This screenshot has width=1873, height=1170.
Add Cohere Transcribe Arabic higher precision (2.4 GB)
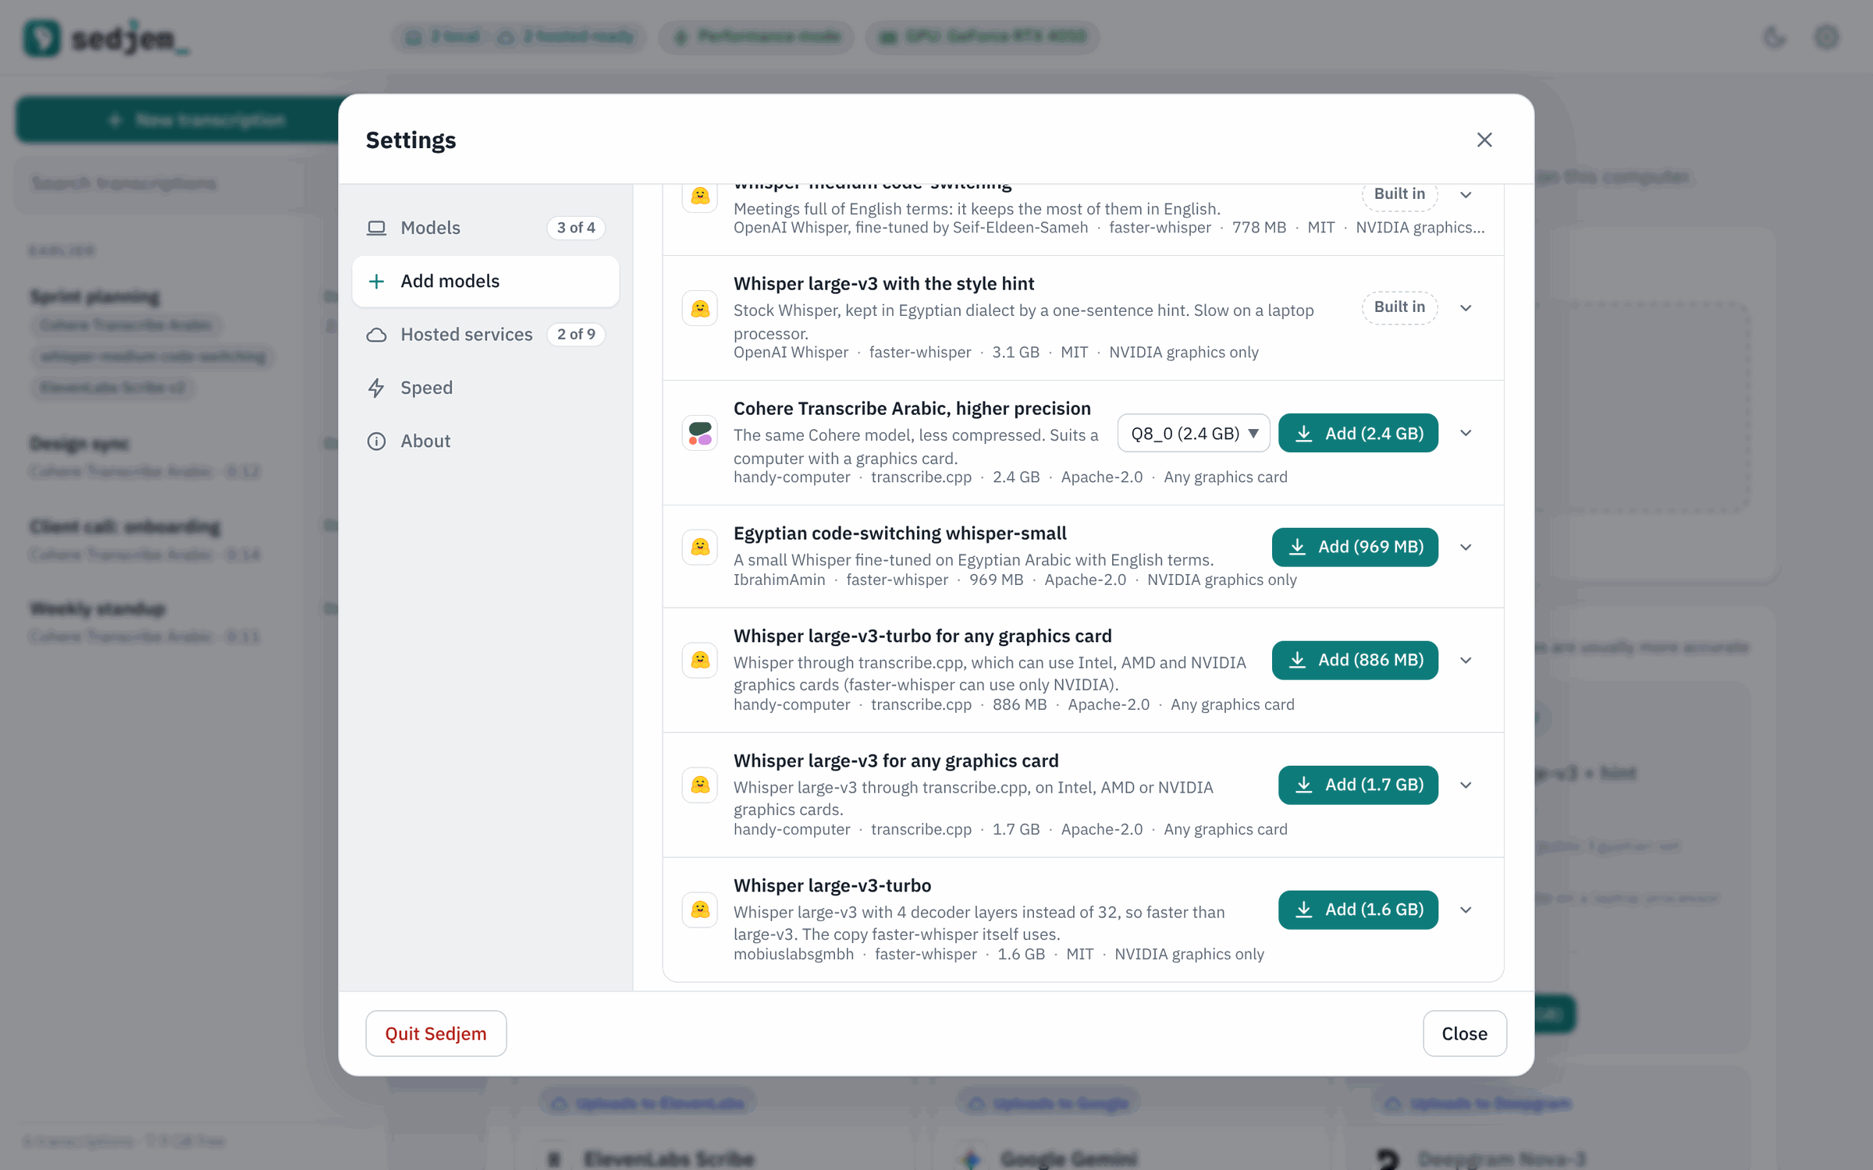pyautogui.click(x=1358, y=433)
